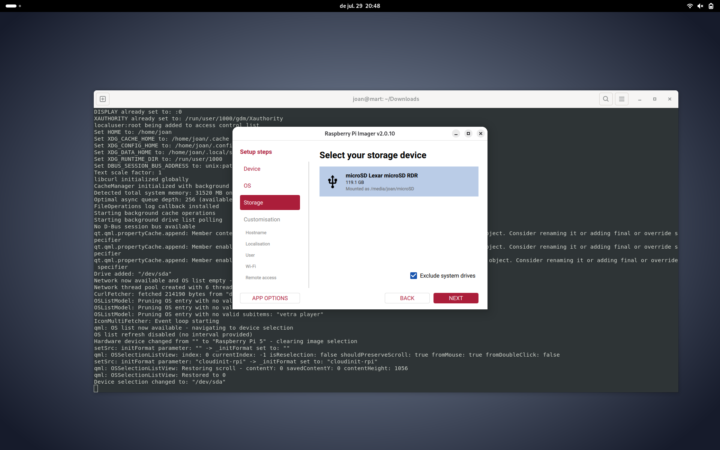
Task: Click the muted volume icon
Action: (700, 6)
